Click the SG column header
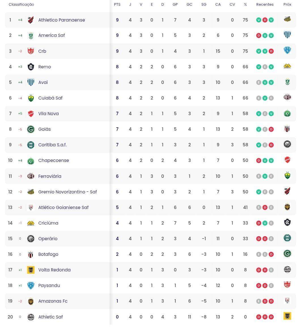The height and width of the screenshot is (327, 306). click(204, 5)
